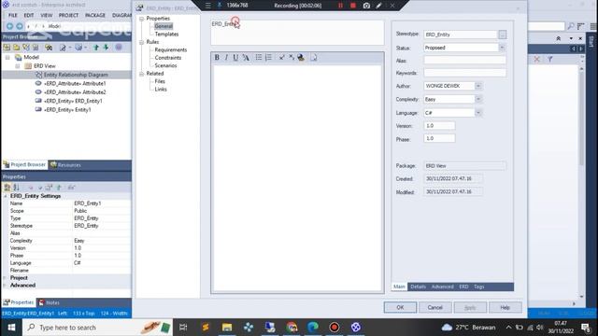This screenshot has height=336, width=598.
Task: Click the Alias input field
Action: (465, 60)
